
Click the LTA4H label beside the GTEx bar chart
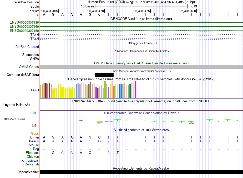[x=34, y=90]
